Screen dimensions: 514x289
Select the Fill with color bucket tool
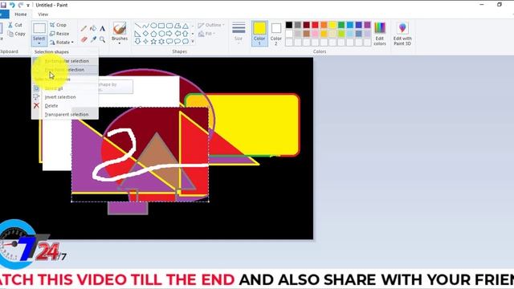(93, 29)
